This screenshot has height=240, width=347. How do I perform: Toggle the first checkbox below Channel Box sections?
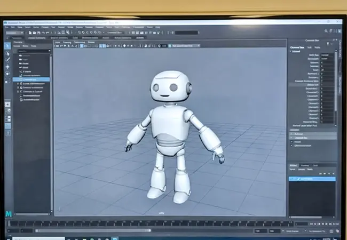tap(291, 142)
